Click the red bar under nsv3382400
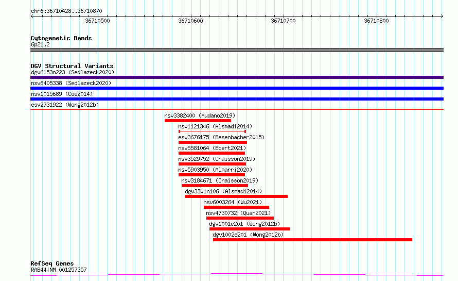This screenshot has width=458, height=281. 198,121
